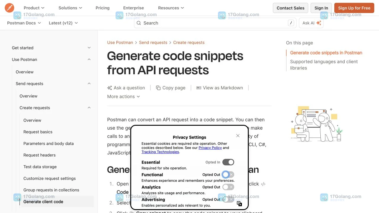
Task: Open the Tracking Technologies link
Action: [160, 152]
